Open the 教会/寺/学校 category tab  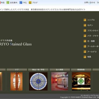(x=38, y=69)
